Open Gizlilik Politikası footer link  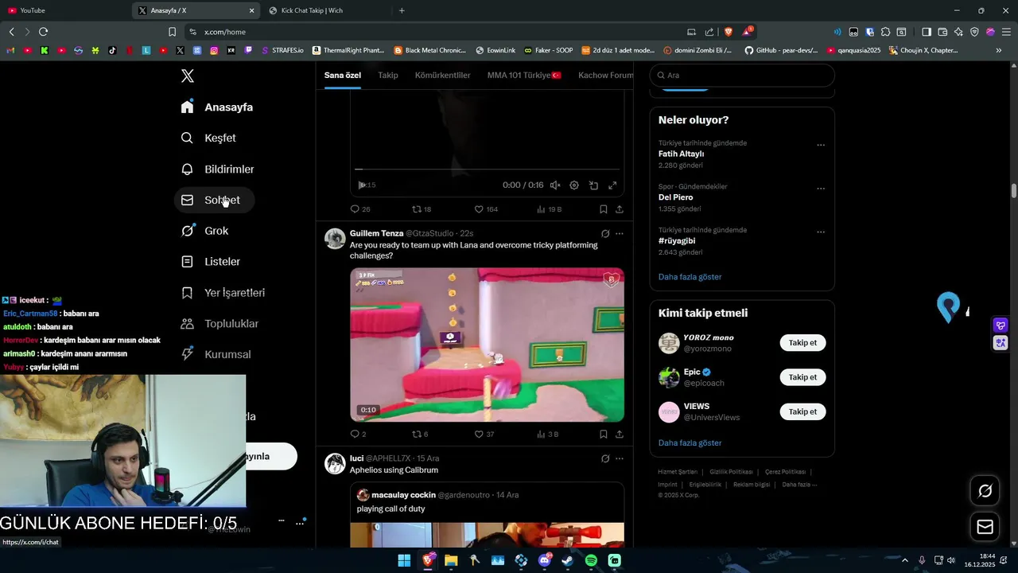click(731, 472)
